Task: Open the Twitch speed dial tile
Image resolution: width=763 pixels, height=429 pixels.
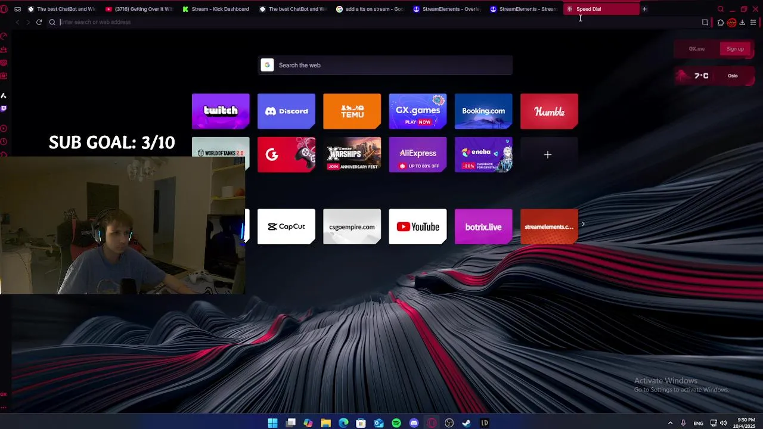Action: 221,111
